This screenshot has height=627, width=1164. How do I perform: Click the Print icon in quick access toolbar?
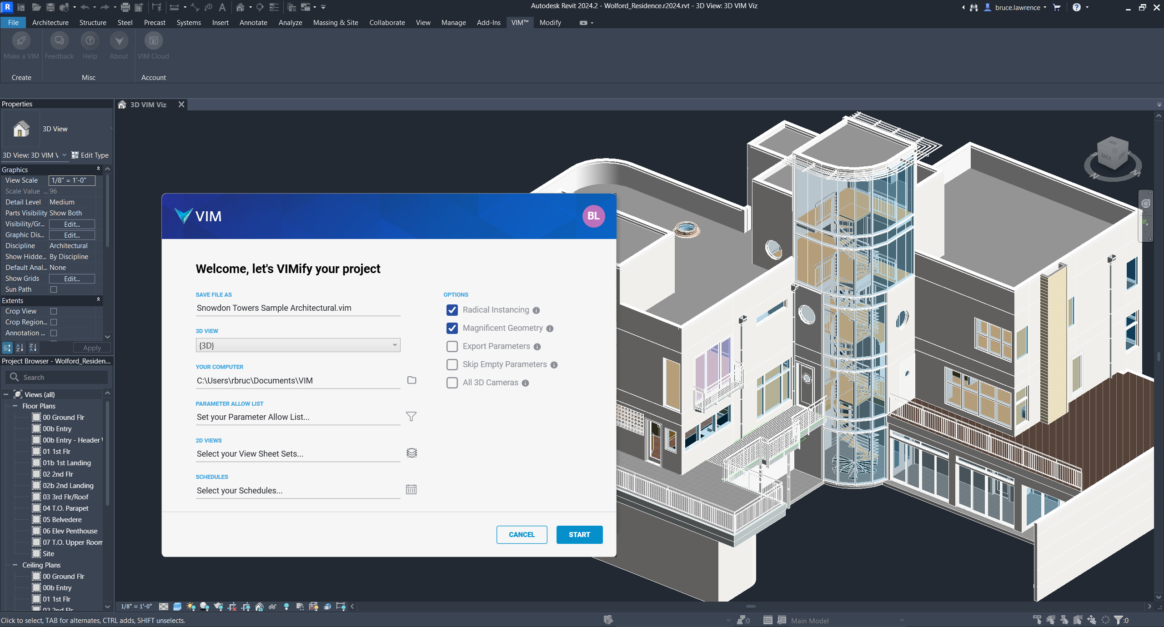125,7
